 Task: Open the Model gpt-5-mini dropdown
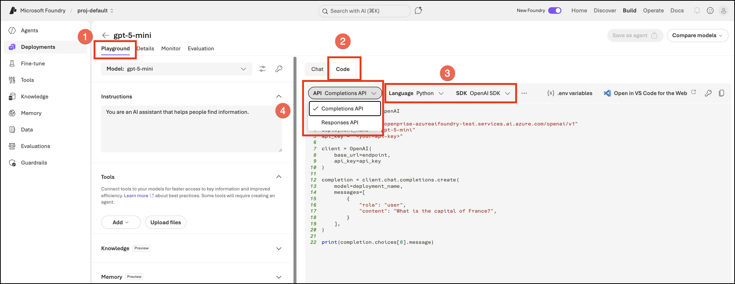tap(177, 69)
